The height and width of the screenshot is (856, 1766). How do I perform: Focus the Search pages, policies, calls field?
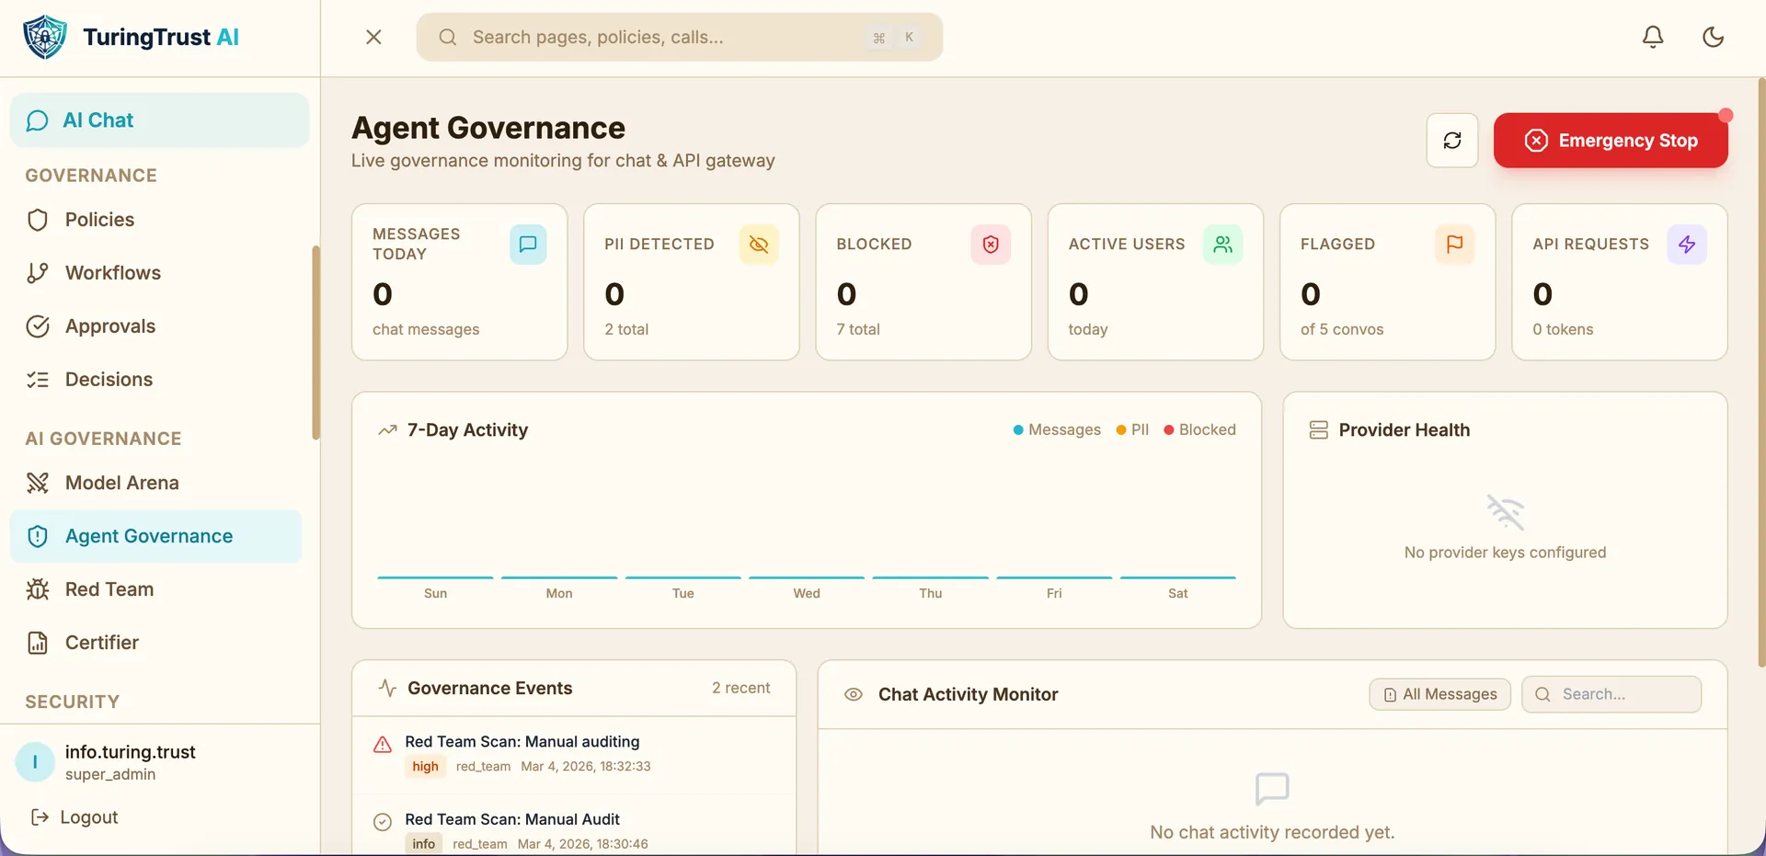(679, 37)
